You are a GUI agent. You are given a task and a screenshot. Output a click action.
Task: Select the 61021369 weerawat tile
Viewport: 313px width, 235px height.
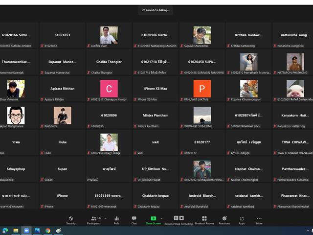[x=109, y=196]
